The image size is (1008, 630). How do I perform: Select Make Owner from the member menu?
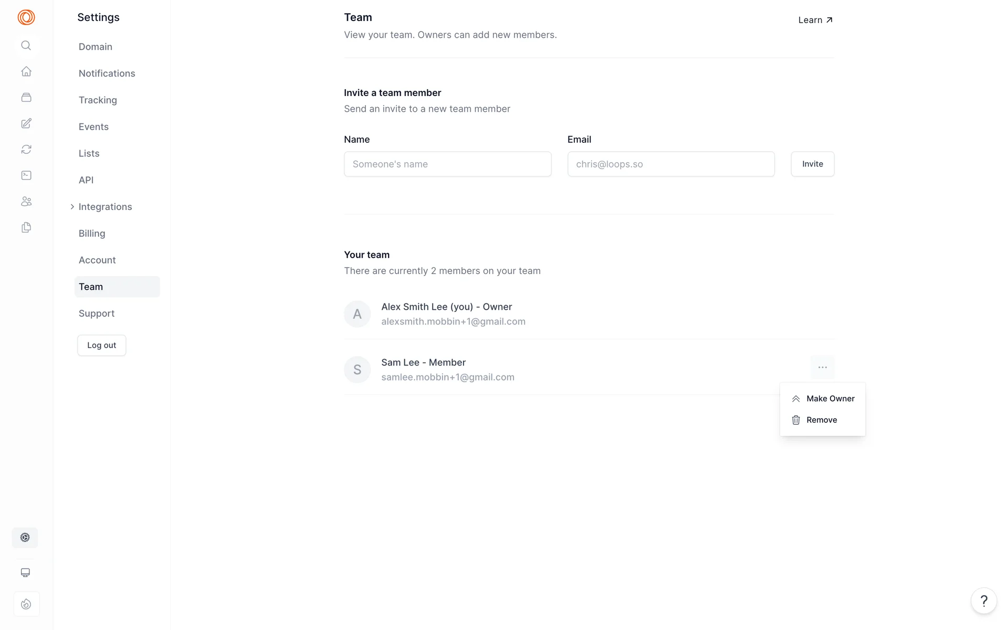829,398
